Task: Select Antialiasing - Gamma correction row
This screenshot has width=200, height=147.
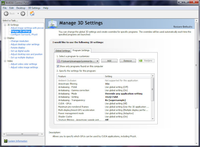Action: click(x=104, y=90)
